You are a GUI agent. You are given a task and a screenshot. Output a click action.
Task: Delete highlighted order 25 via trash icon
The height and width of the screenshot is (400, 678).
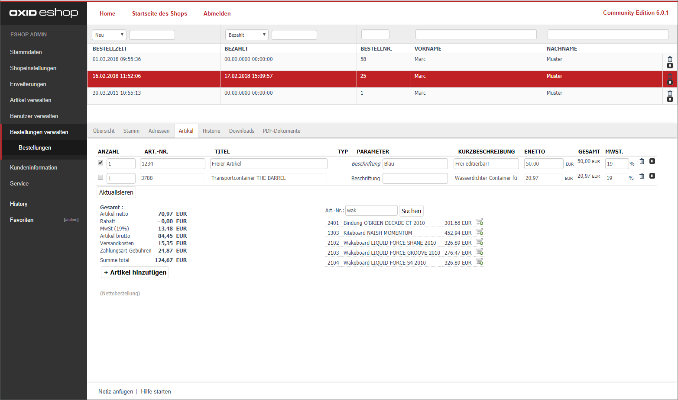click(x=670, y=76)
